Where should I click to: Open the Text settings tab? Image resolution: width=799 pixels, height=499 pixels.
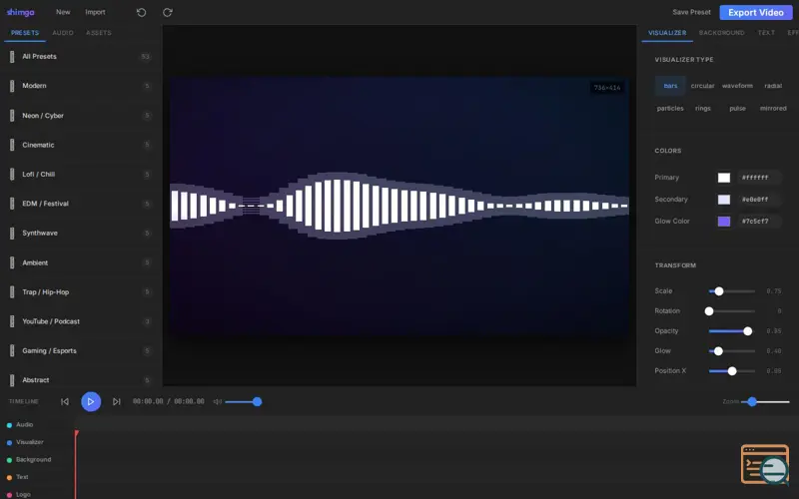[766, 33]
